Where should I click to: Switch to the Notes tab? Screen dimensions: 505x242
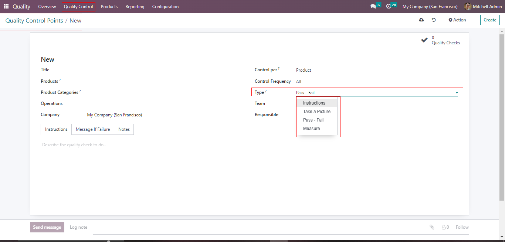click(x=124, y=129)
